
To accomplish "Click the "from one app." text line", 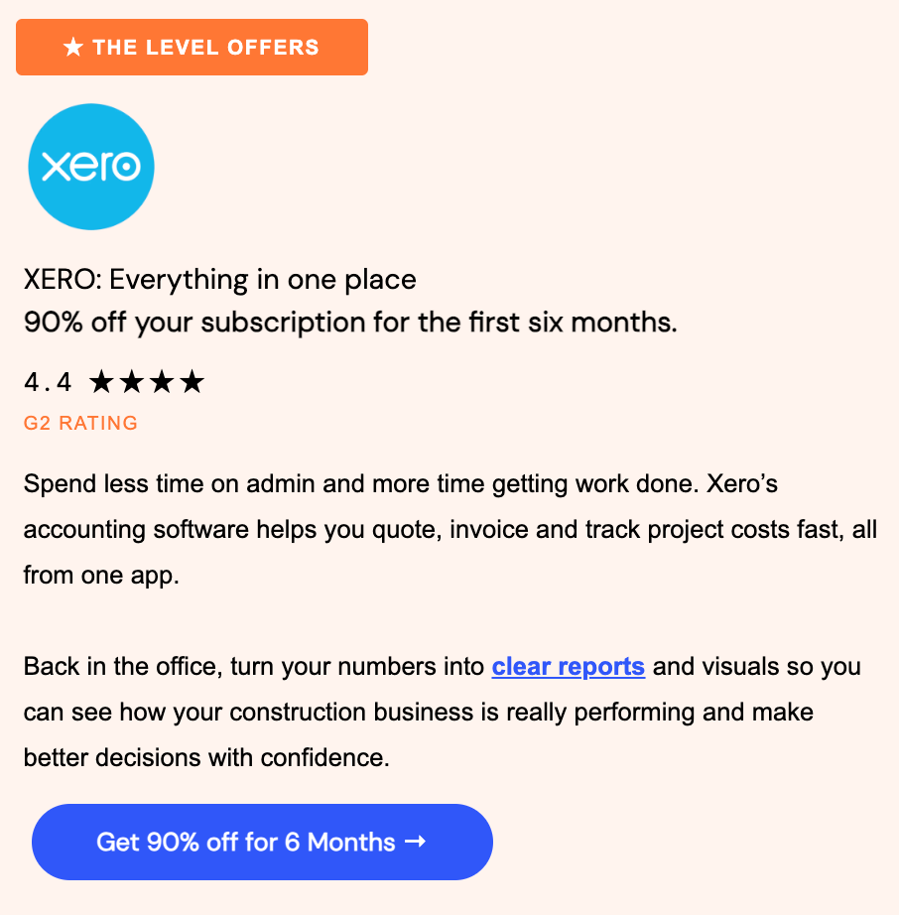I will 101,575.
